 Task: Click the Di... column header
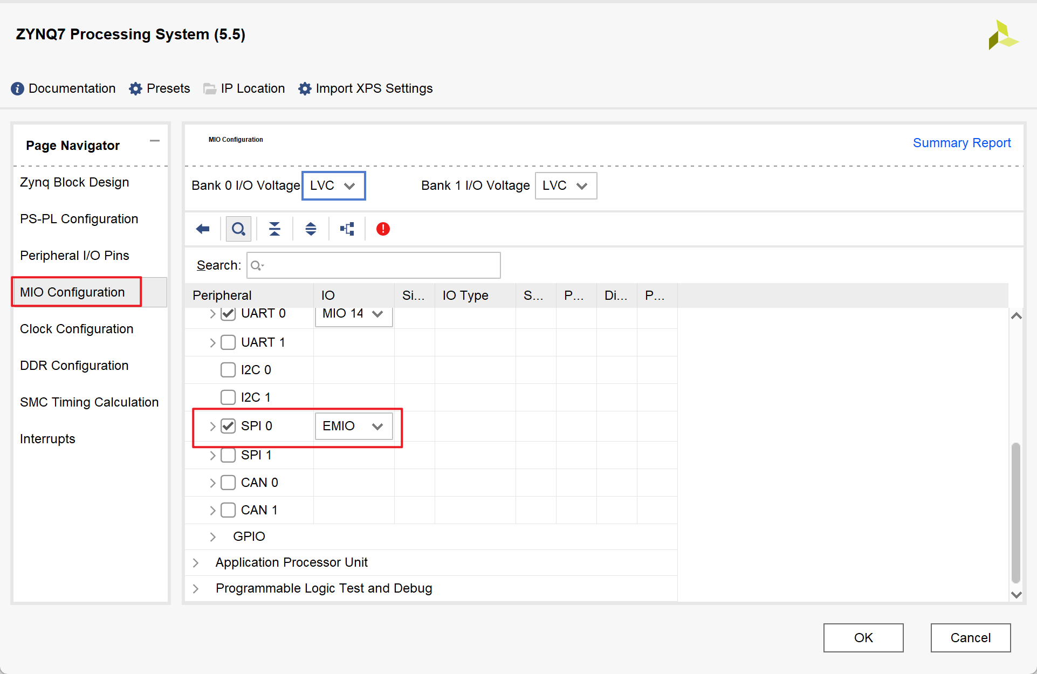[x=617, y=295]
